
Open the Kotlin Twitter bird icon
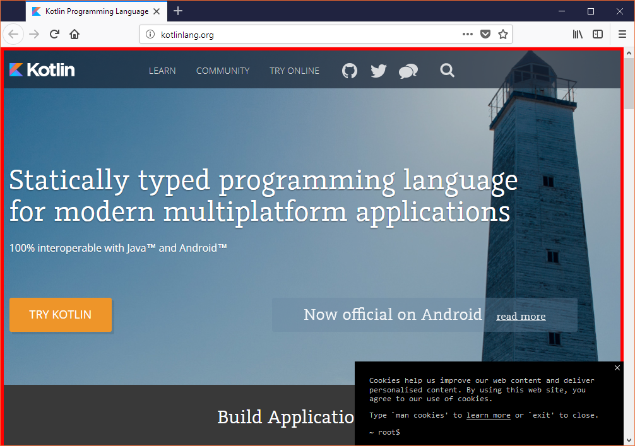pyautogui.click(x=379, y=71)
